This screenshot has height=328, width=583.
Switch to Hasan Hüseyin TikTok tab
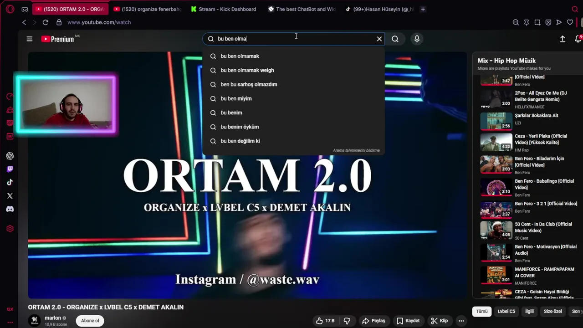tap(379, 9)
